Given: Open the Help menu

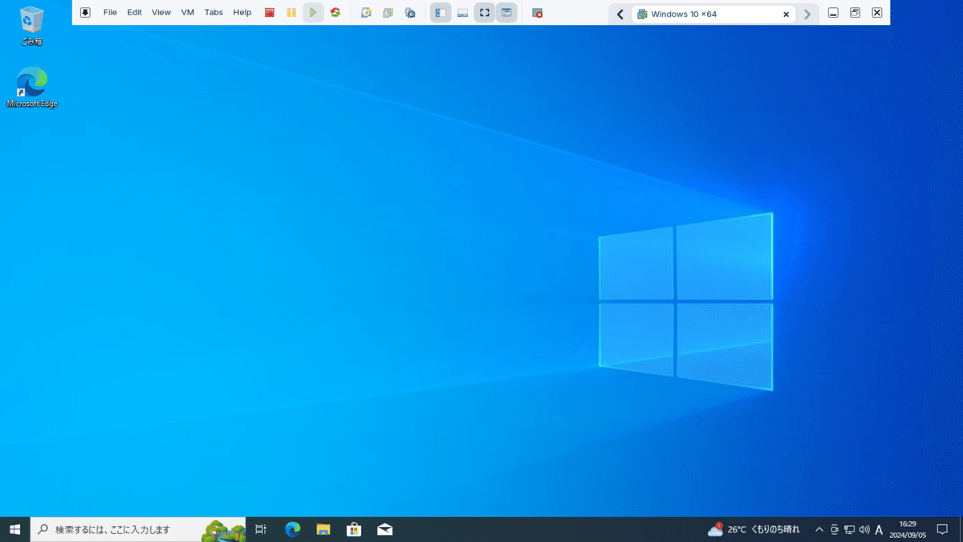Looking at the screenshot, I should (242, 13).
